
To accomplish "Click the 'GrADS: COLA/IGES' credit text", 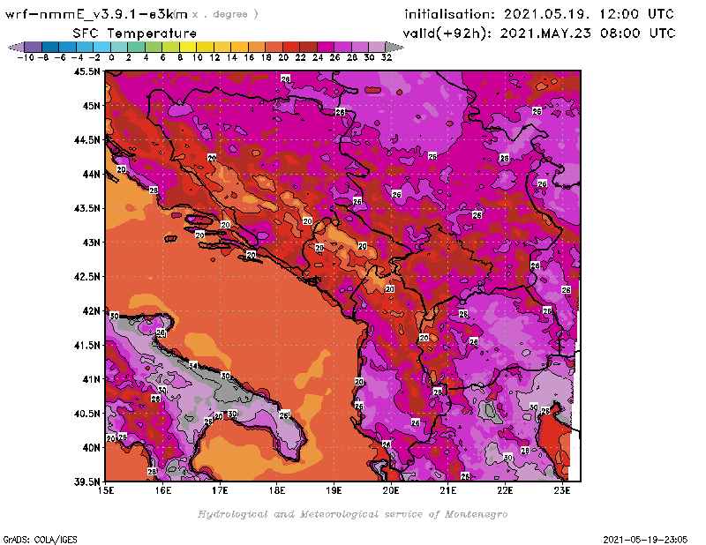I will (40, 540).
